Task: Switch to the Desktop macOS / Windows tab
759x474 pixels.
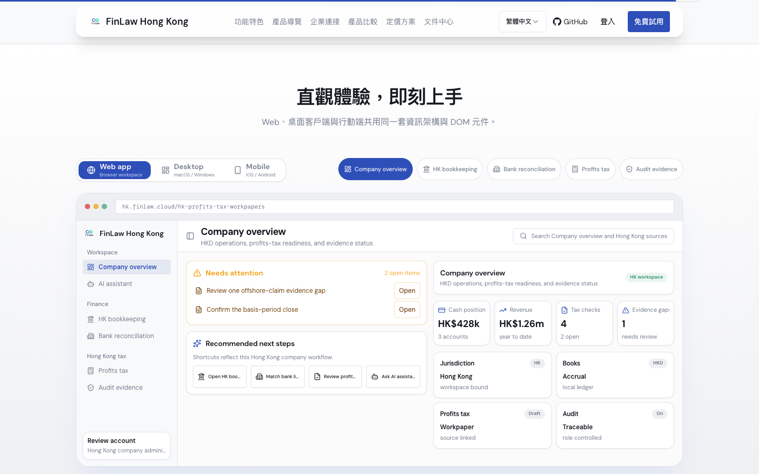Action: click(188, 170)
